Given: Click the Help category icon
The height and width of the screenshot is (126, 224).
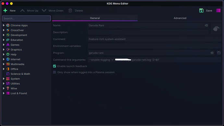Looking at the screenshot, I should click(x=8, y=55).
